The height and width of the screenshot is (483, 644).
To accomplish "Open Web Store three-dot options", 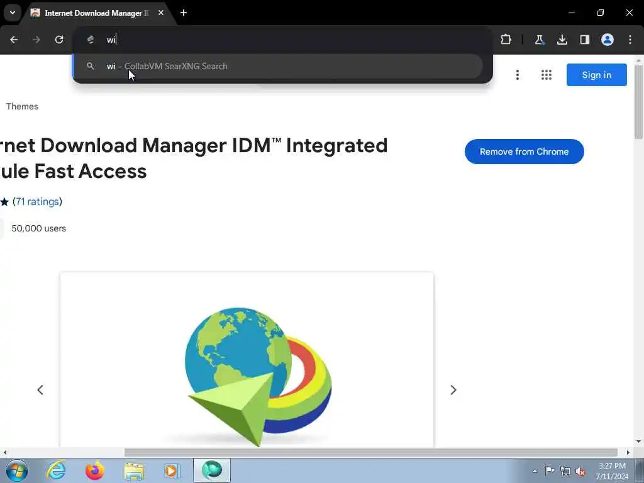I will [x=518, y=75].
